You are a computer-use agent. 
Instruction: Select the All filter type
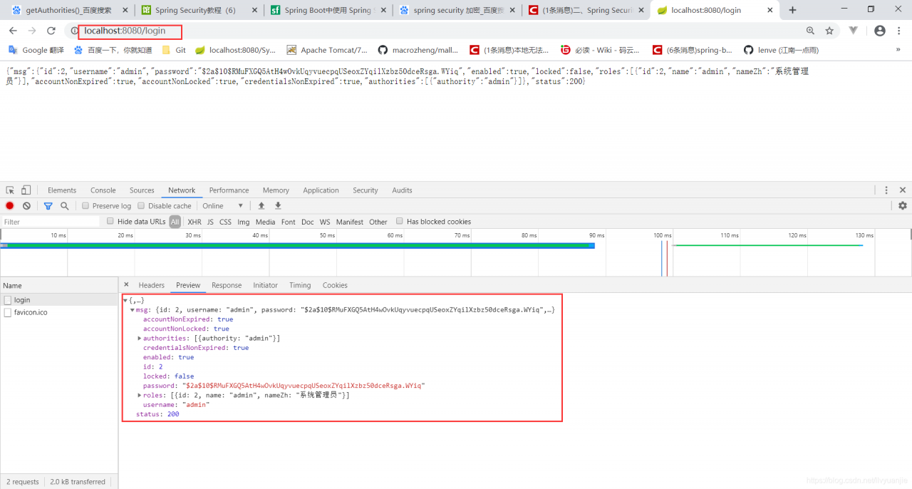(175, 222)
